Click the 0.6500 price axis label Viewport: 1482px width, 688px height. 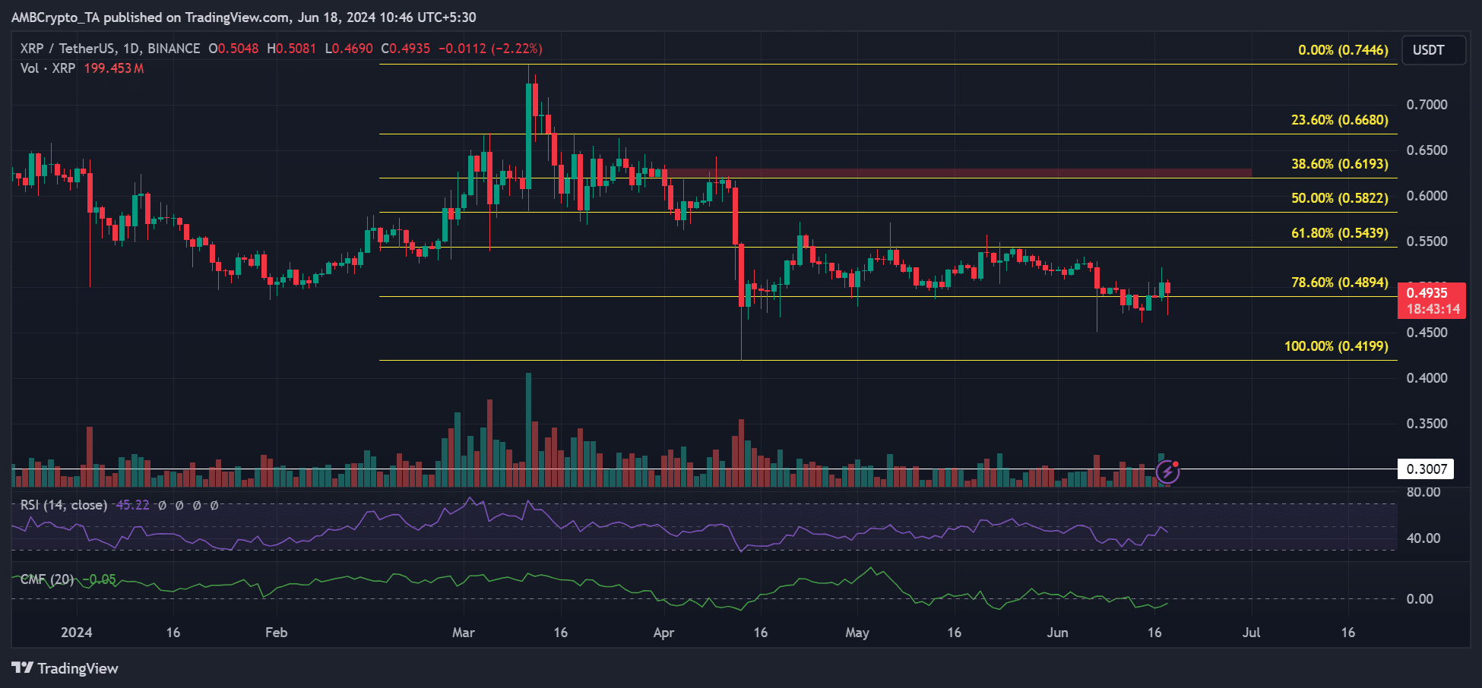(x=1427, y=150)
